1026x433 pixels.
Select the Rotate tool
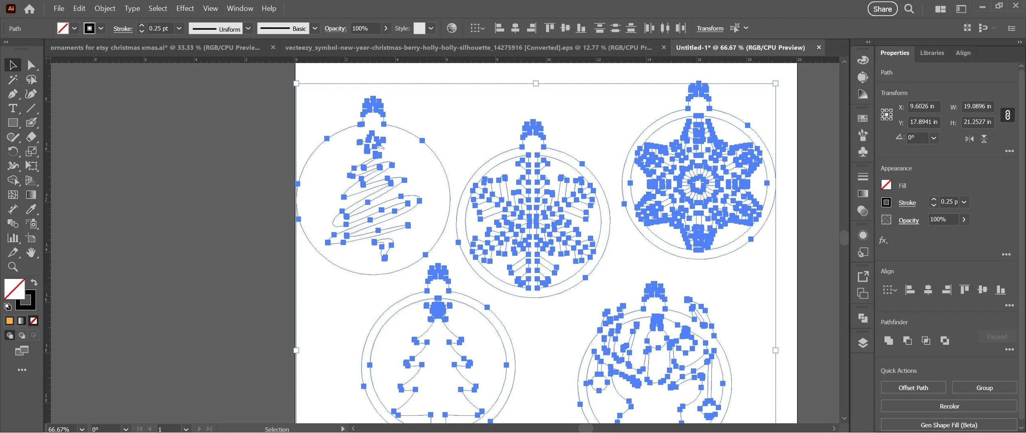(x=13, y=151)
